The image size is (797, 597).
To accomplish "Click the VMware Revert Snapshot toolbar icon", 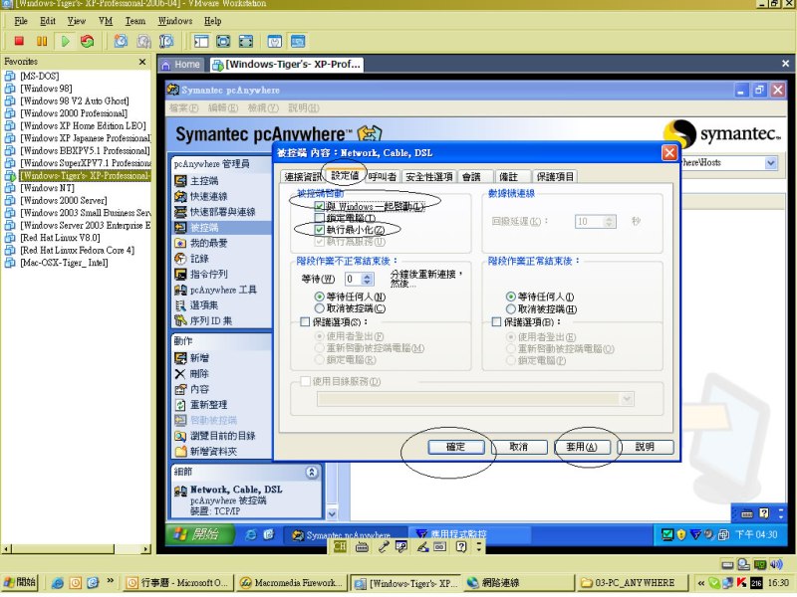I will pos(143,41).
